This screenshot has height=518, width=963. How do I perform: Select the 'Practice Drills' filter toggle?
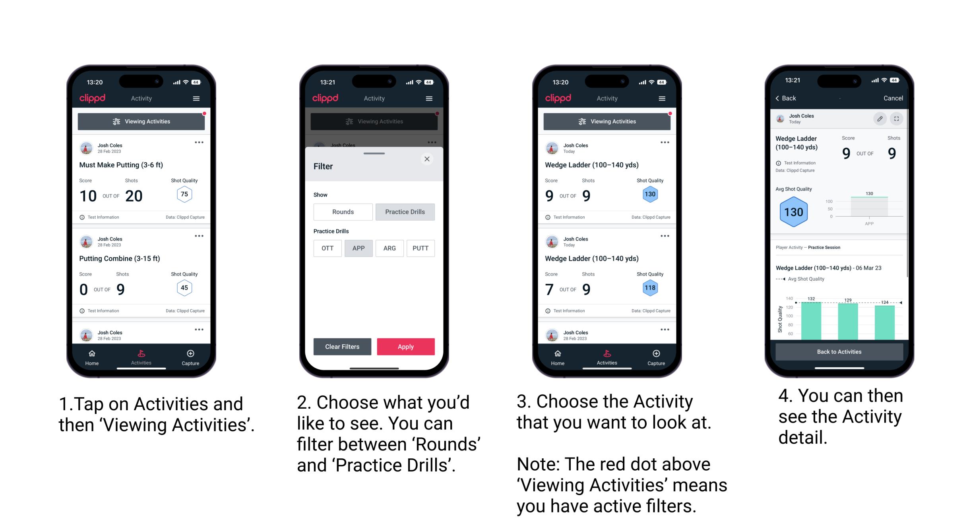(406, 212)
